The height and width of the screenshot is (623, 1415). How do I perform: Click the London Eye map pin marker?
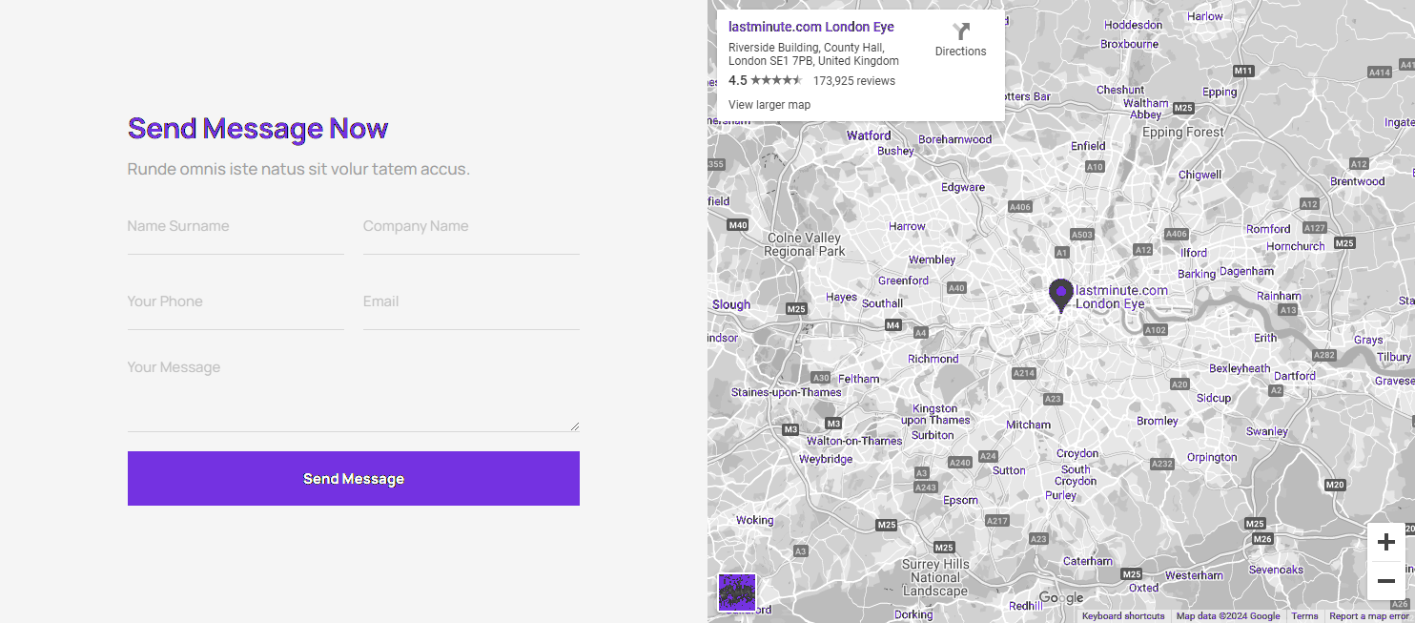pos(1060,295)
